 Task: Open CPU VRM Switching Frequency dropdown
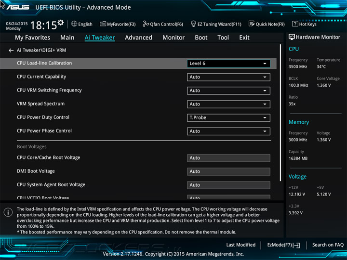[x=228, y=91]
